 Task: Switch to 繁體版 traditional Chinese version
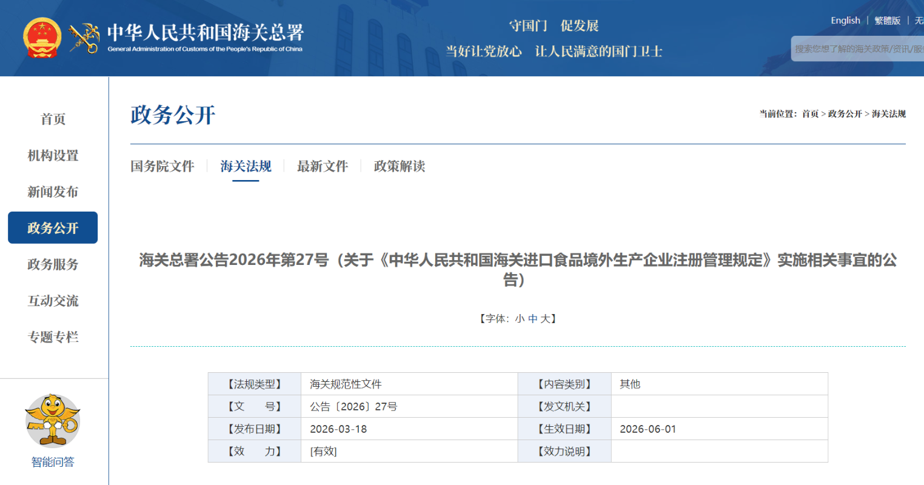(887, 21)
